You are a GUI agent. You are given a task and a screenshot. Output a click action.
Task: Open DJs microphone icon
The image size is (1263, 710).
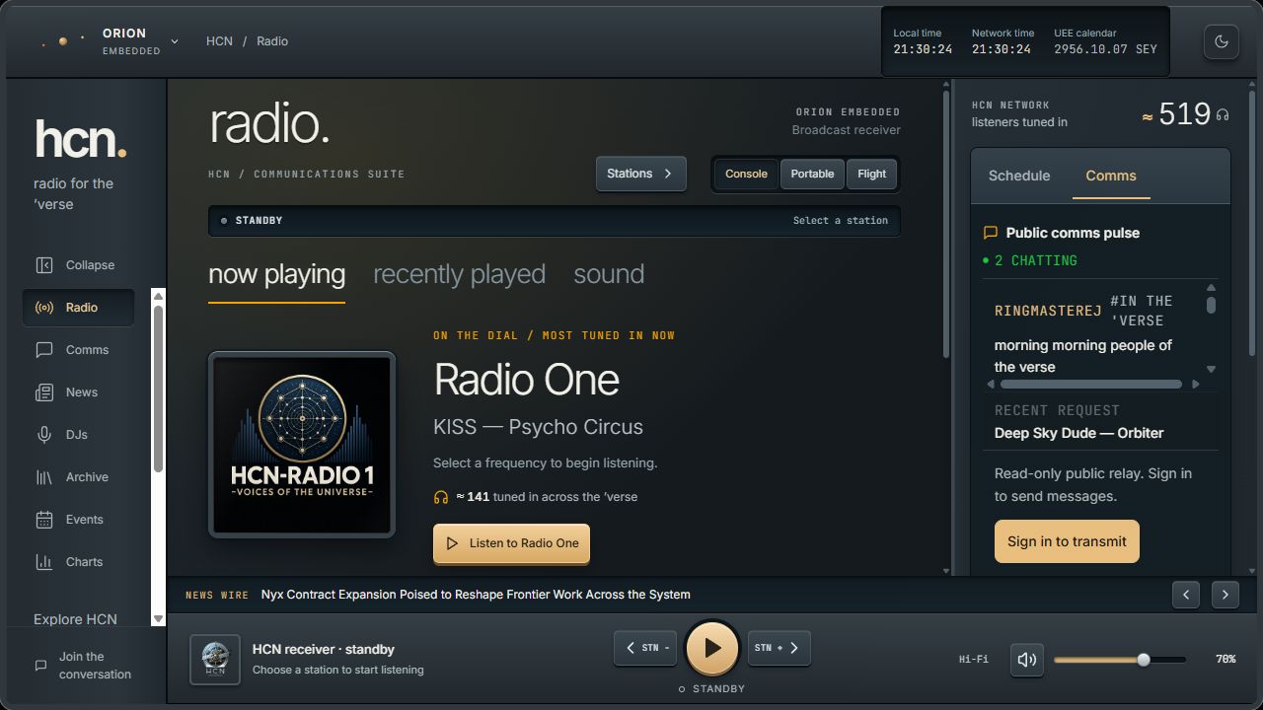[x=44, y=435]
